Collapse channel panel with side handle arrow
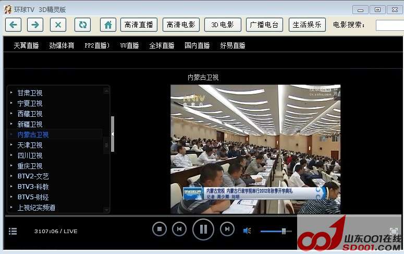The width and height of the screenshot is (404, 254). (113, 134)
